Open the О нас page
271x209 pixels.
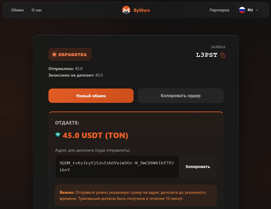(x=37, y=10)
